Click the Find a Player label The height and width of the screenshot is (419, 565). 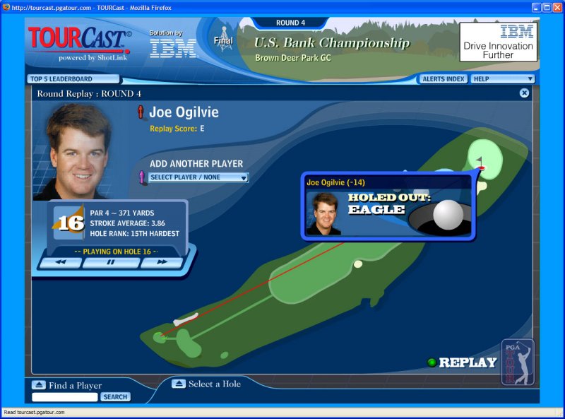pyautogui.click(x=76, y=386)
